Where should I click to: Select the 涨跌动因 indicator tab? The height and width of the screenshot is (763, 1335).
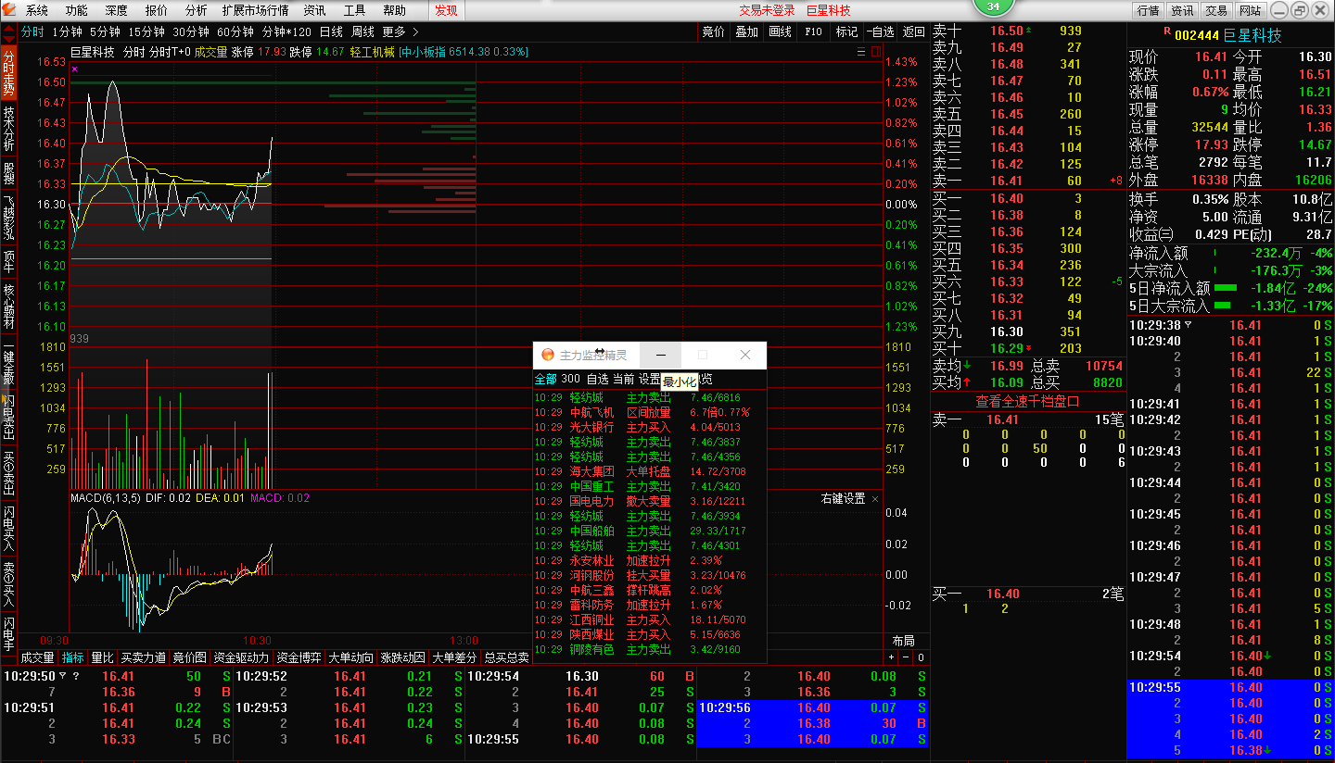(403, 657)
